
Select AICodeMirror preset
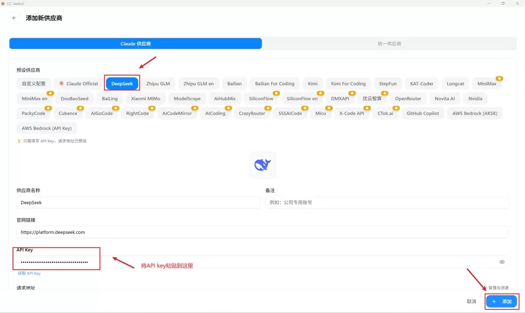pos(177,114)
